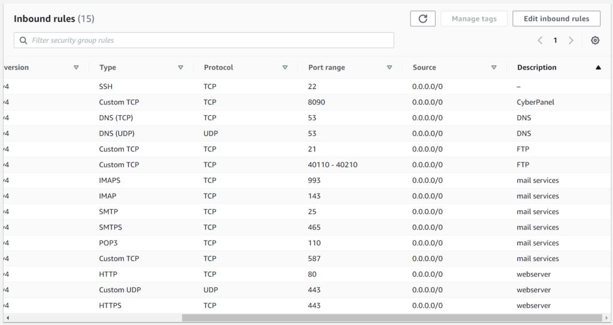Image resolution: width=613 pixels, height=325 pixels.
Task: Open IP version column sort dropdown
Action: 76,68
